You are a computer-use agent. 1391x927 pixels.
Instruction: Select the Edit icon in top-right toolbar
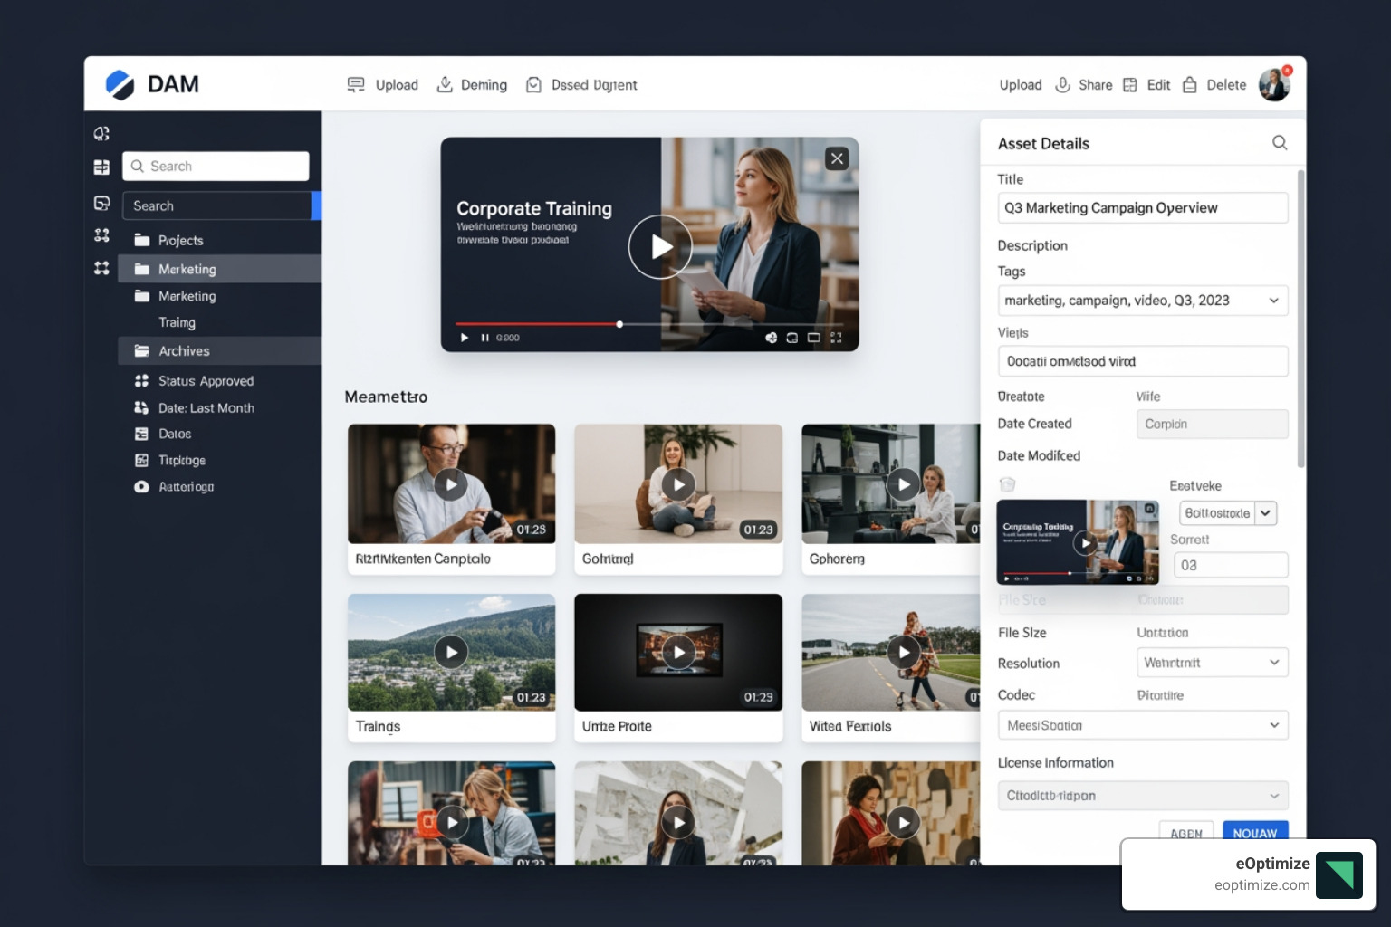point(1130,84)
